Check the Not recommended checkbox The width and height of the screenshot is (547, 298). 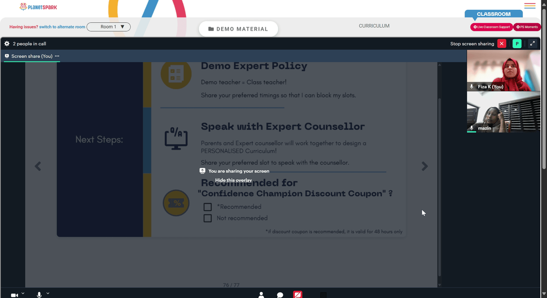click(x=207, y=218)
